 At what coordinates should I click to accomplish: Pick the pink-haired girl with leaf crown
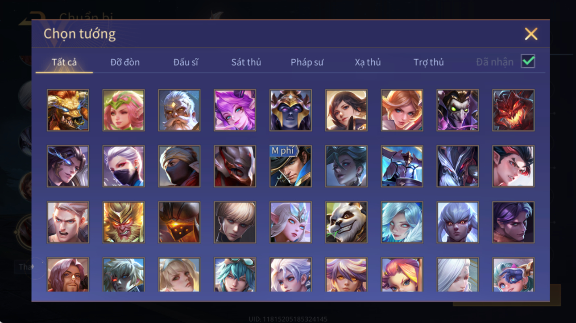click(124, 110)
